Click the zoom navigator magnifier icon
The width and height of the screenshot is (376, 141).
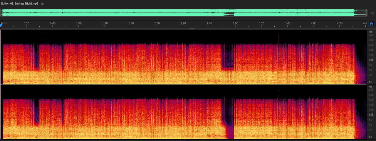[372, 13]
